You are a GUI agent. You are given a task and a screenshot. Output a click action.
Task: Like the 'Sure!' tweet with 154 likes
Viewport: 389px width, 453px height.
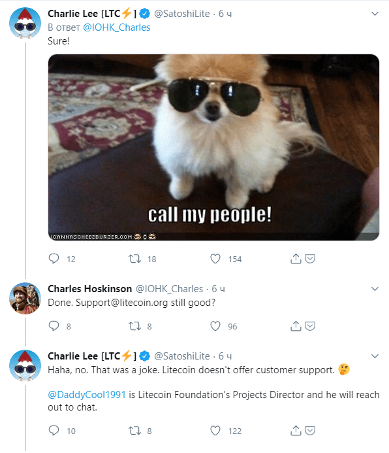(x=215, y=259)
